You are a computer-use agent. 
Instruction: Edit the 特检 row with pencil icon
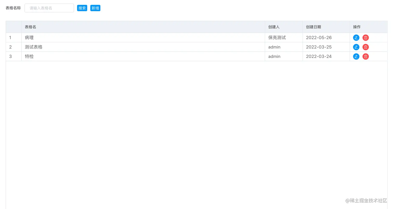(356, 56)
